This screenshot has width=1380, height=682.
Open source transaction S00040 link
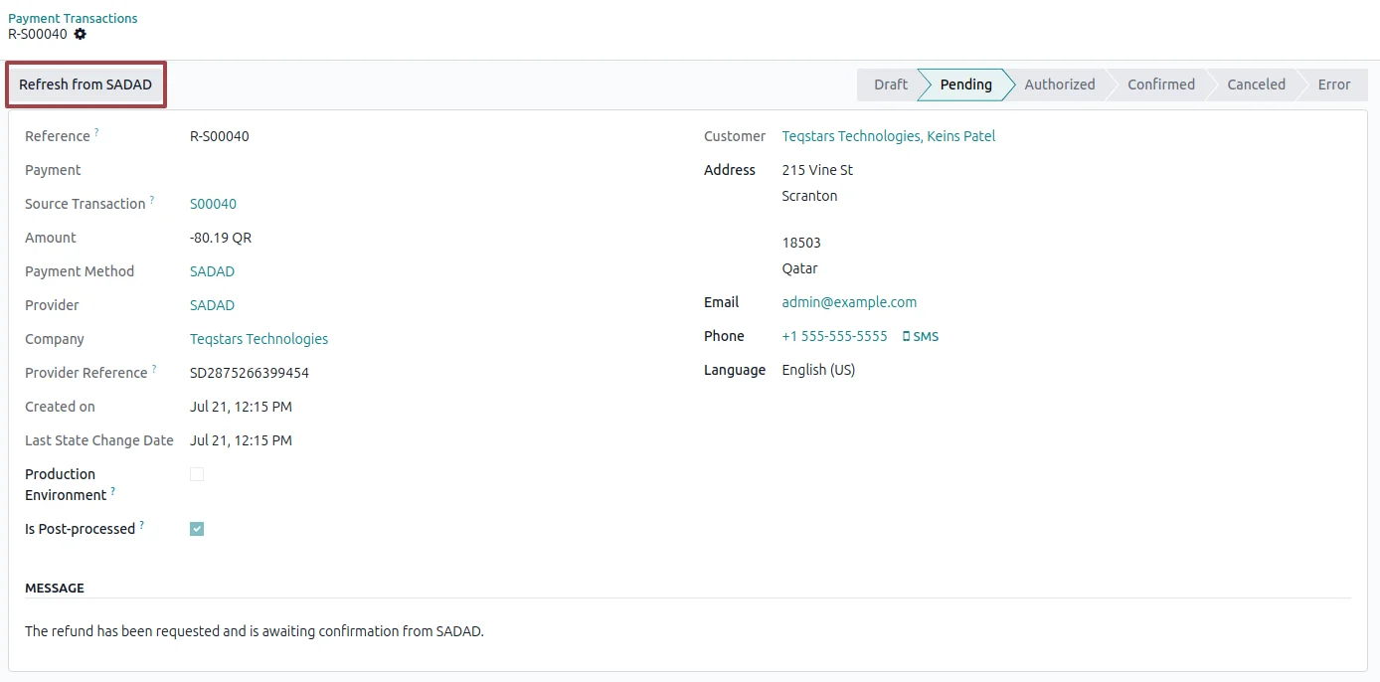213,204
